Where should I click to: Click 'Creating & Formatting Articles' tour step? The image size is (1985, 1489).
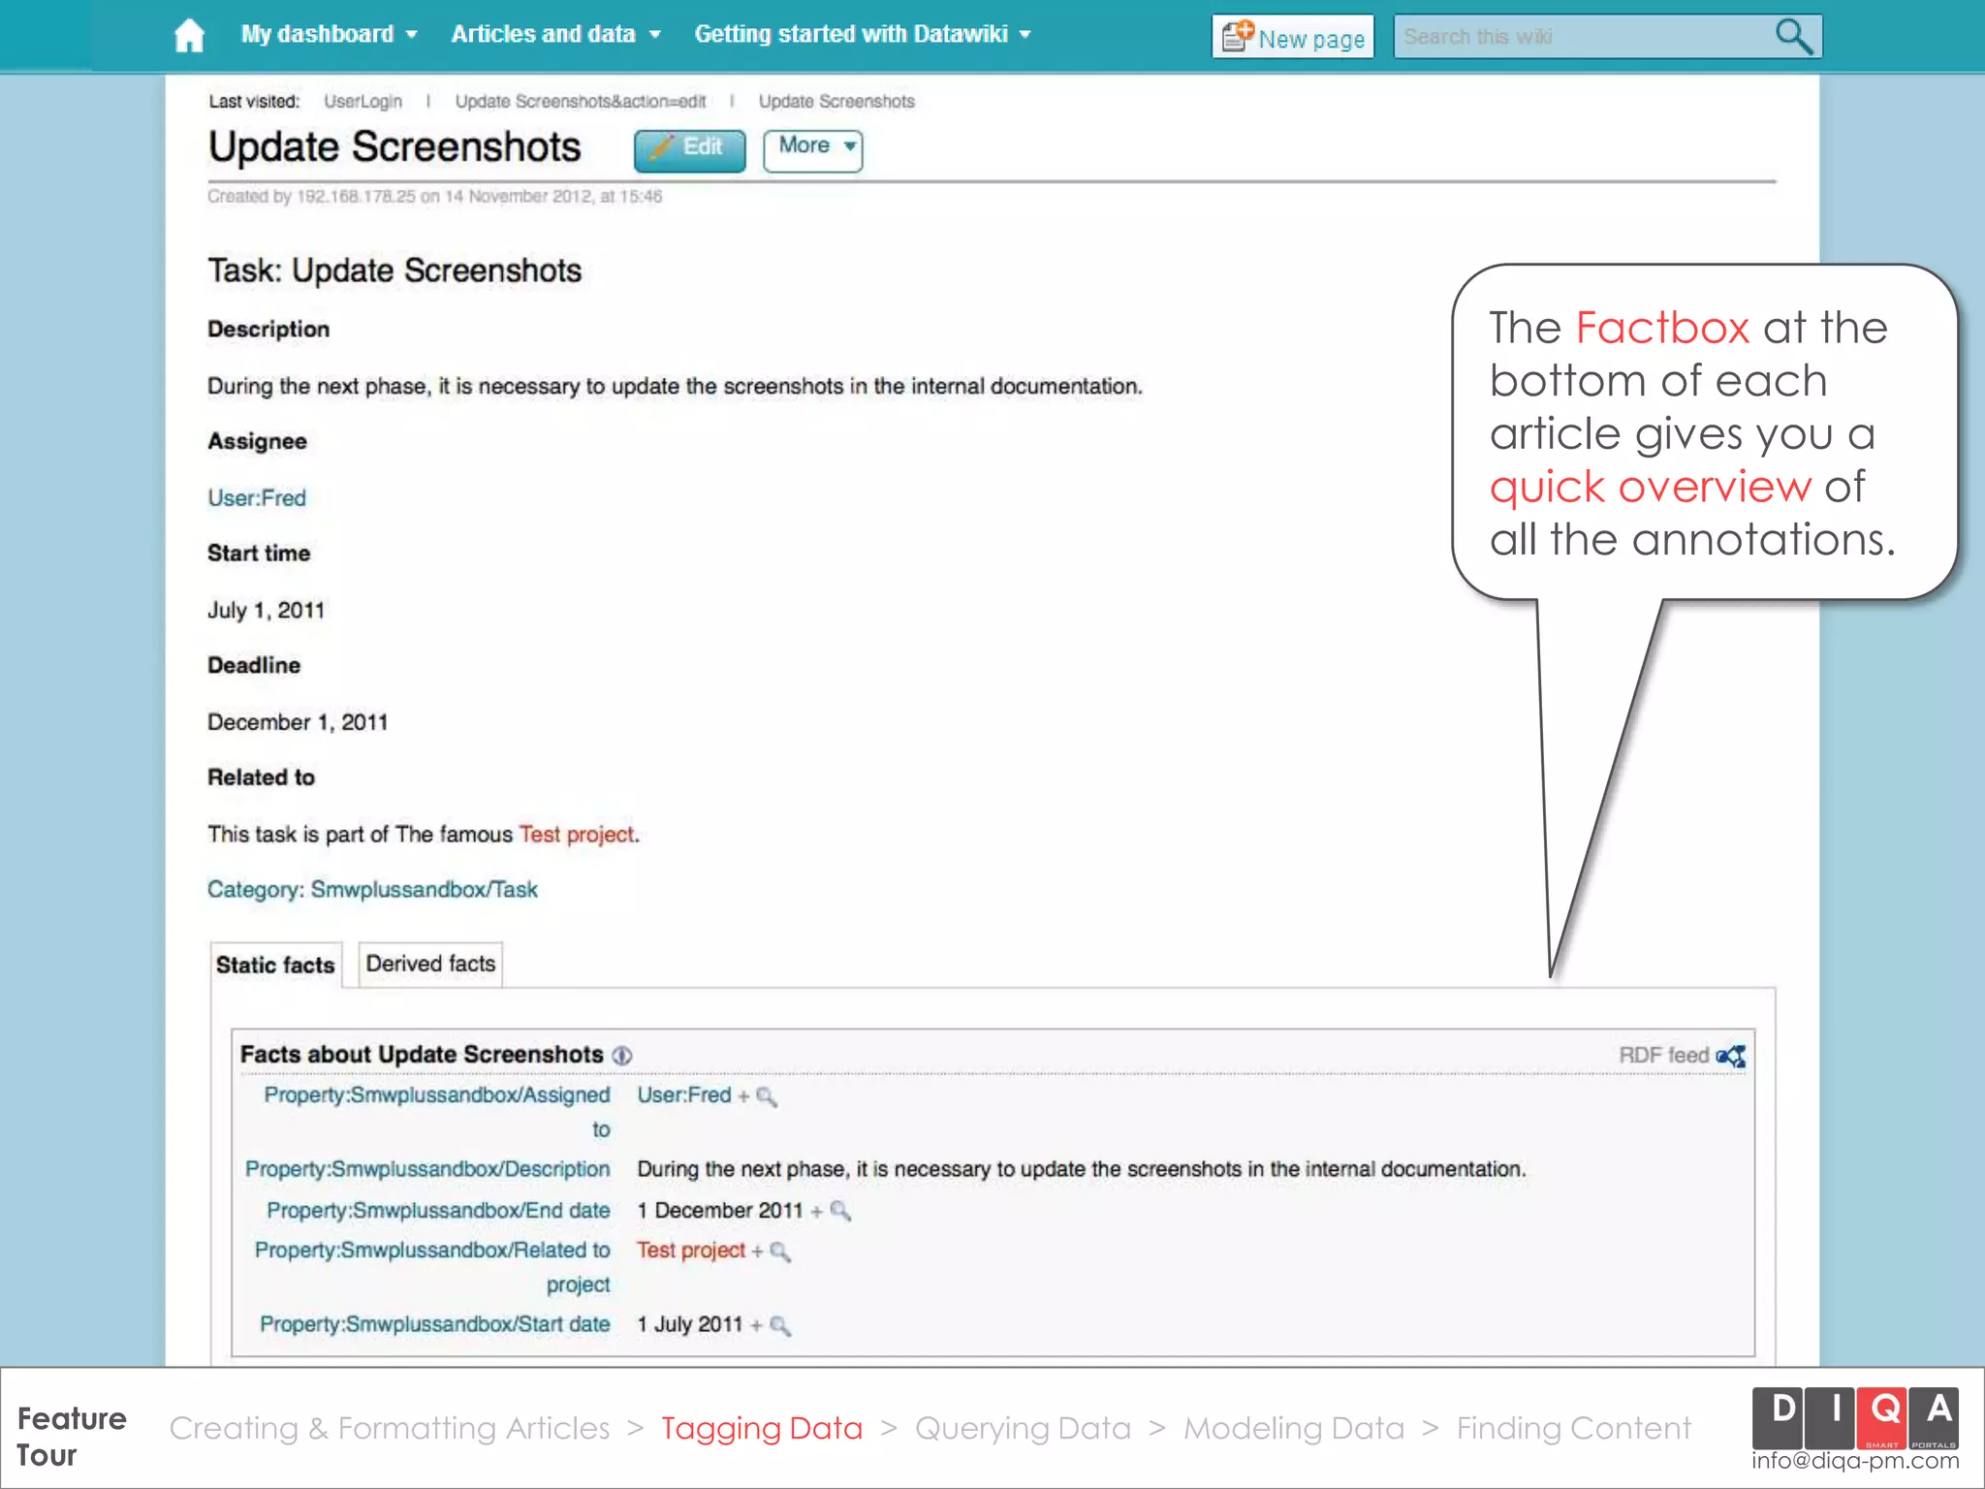point(390,1429)
